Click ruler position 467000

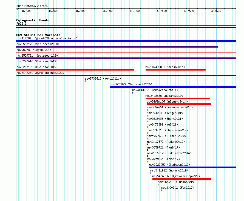click(x=53, y=11)
